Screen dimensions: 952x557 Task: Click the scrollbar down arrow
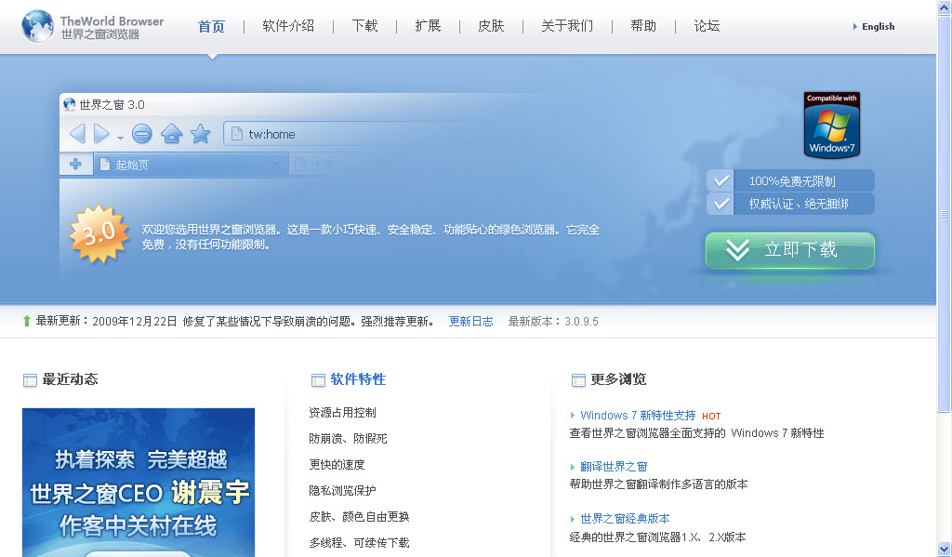click(x=945, y=550)
